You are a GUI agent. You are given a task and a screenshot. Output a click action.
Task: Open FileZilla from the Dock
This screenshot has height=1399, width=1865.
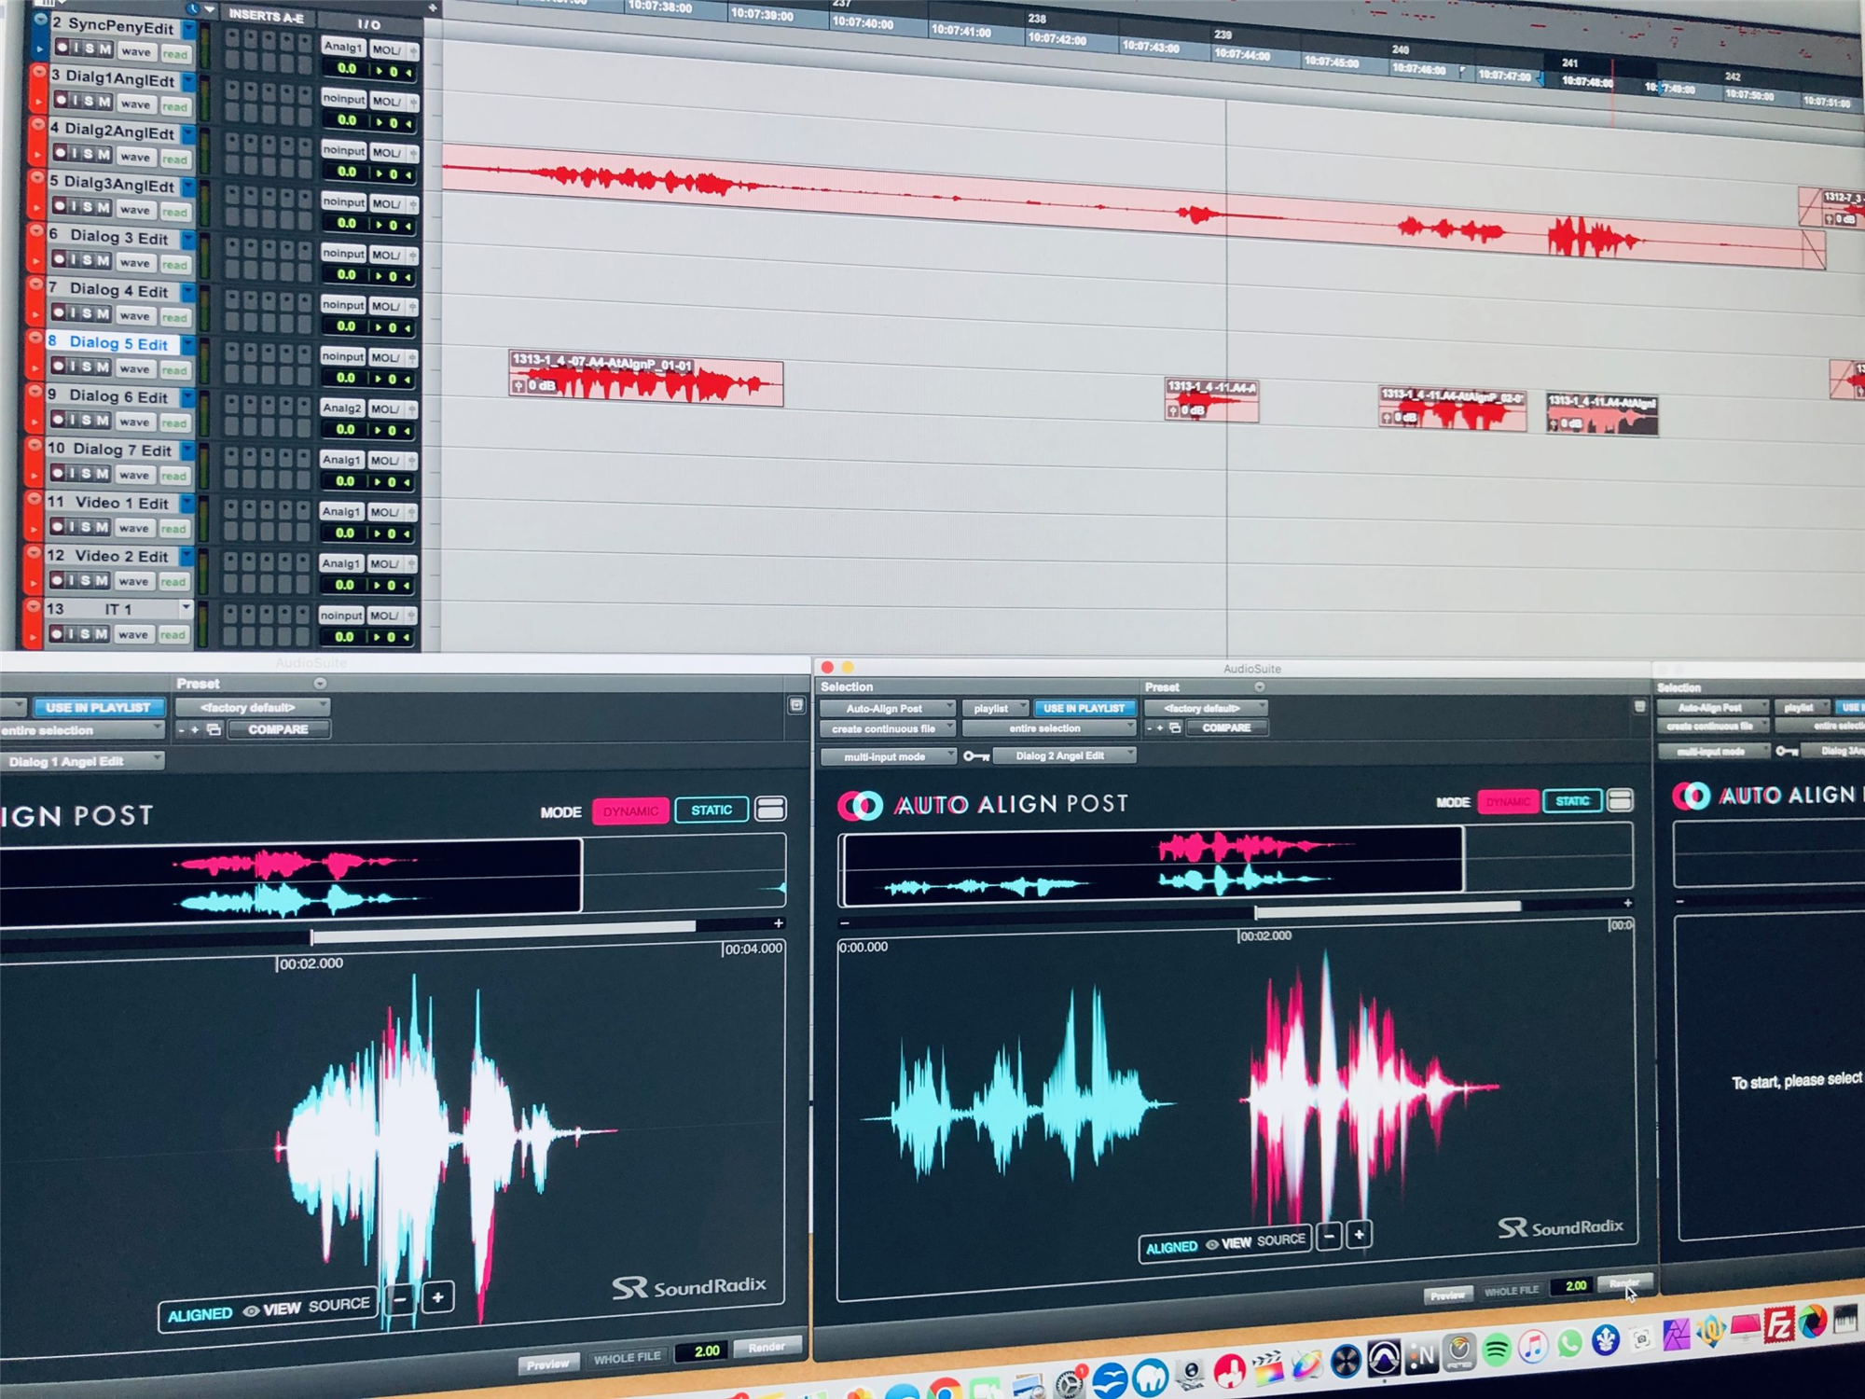[x=1778, y=1325]
